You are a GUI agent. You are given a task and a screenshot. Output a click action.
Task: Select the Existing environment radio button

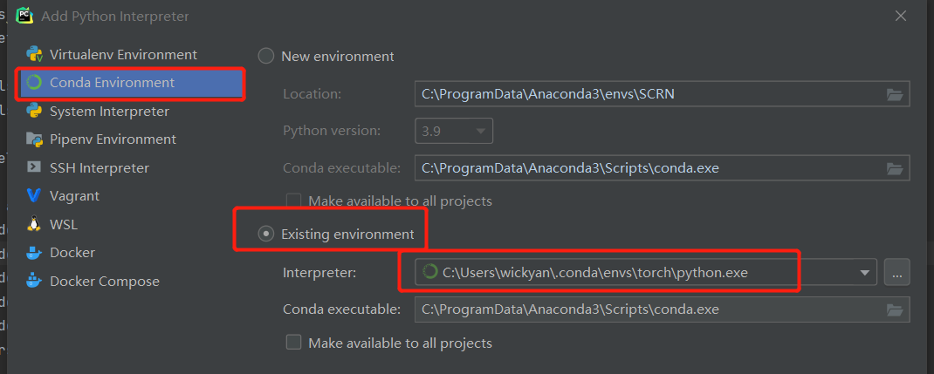pyautogui.click(x=266, y=235)
